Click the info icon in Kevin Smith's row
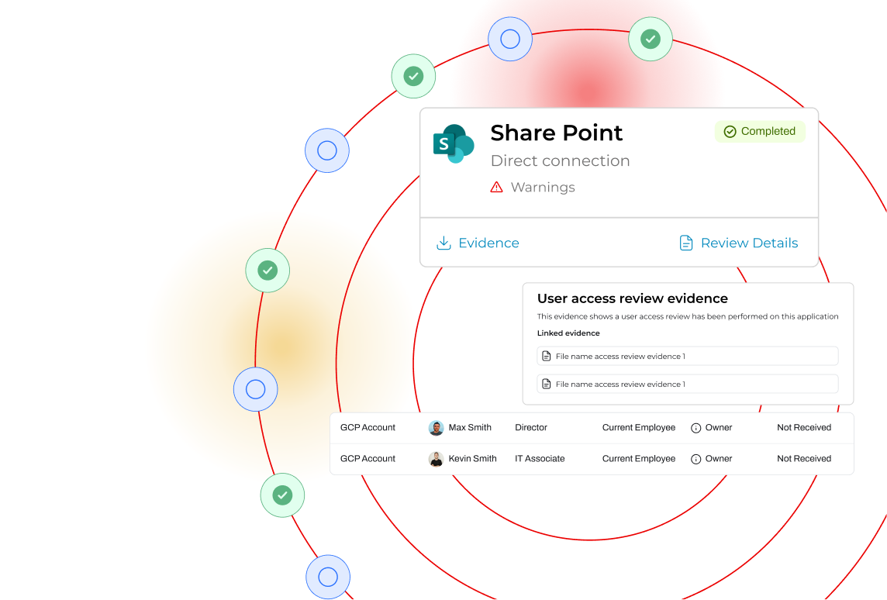The height and width of the screenshot is (600, 887). pyautogui.click(x=696, y=459)
